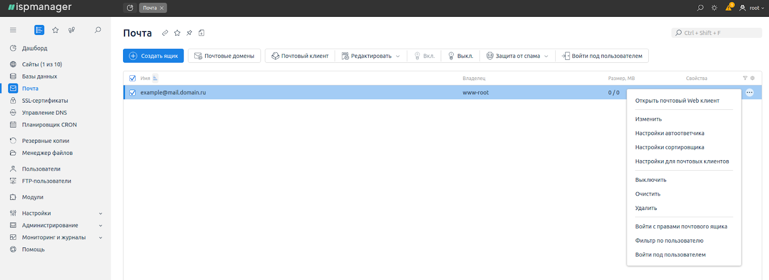
Task: Select Открыть почтовый Web клиент
Action: 677,101
